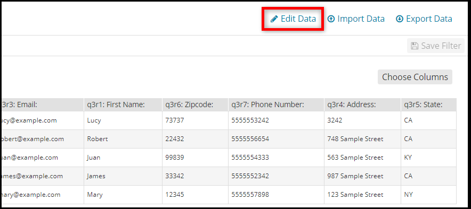Open the Import Data link

coord(356,19)
